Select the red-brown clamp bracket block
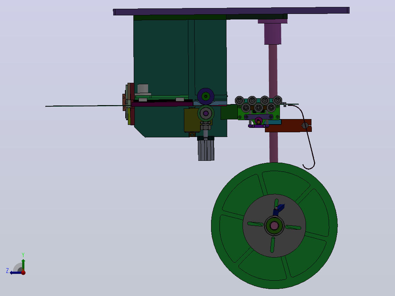 click(288, 126)
